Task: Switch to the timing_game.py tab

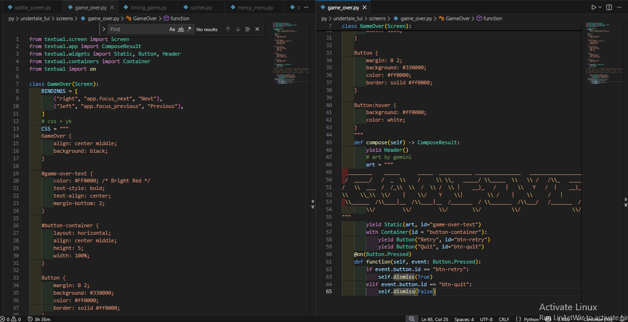Action: 148,8
